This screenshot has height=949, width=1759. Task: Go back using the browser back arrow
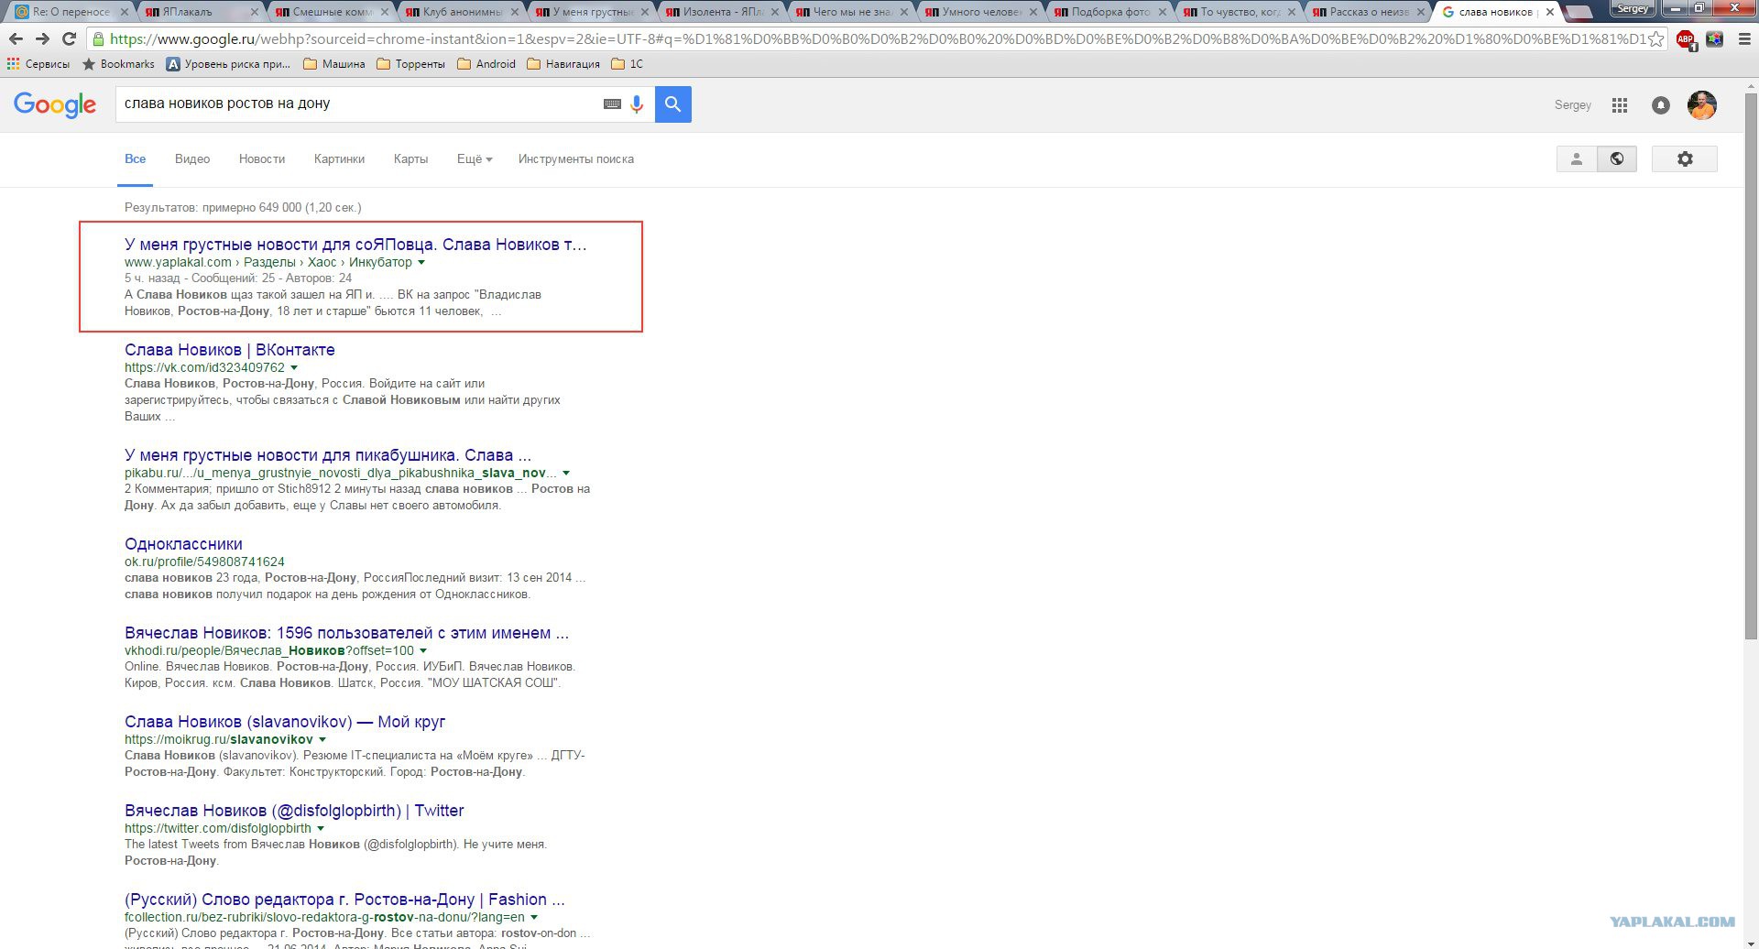(x=16, y=39)
